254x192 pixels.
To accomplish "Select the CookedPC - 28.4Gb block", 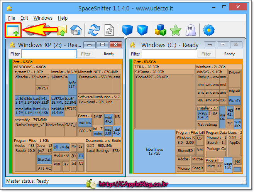I will click(164, 101).
